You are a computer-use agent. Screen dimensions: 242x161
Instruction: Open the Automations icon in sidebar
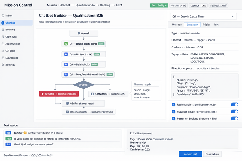3,44
